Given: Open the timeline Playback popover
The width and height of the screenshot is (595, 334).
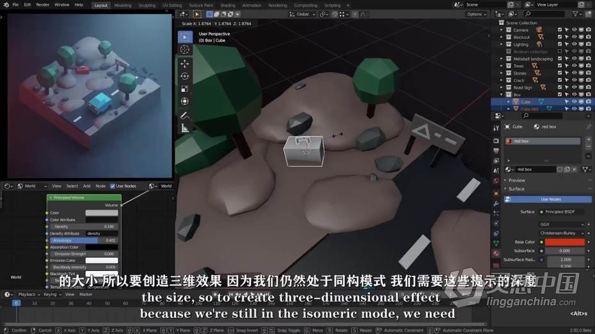Looking at the screenshot, I should [29, 294].
